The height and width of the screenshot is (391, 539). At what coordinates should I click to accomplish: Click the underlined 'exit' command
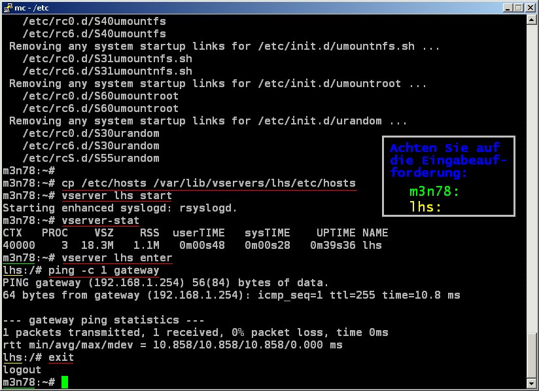[61, 357]
